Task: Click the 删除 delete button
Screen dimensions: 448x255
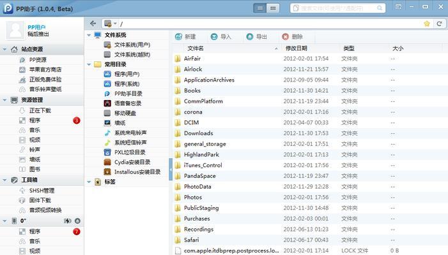Action: tap(292, 37)
